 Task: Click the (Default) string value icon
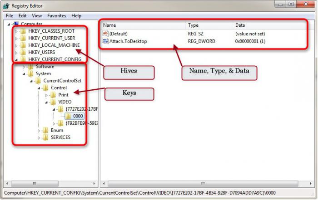(105, 34)
